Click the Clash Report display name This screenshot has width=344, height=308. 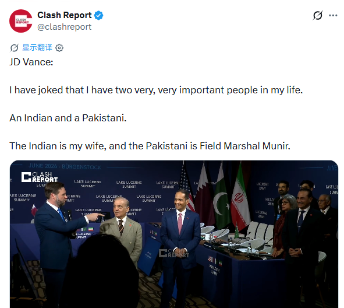(x=64, y=15)
